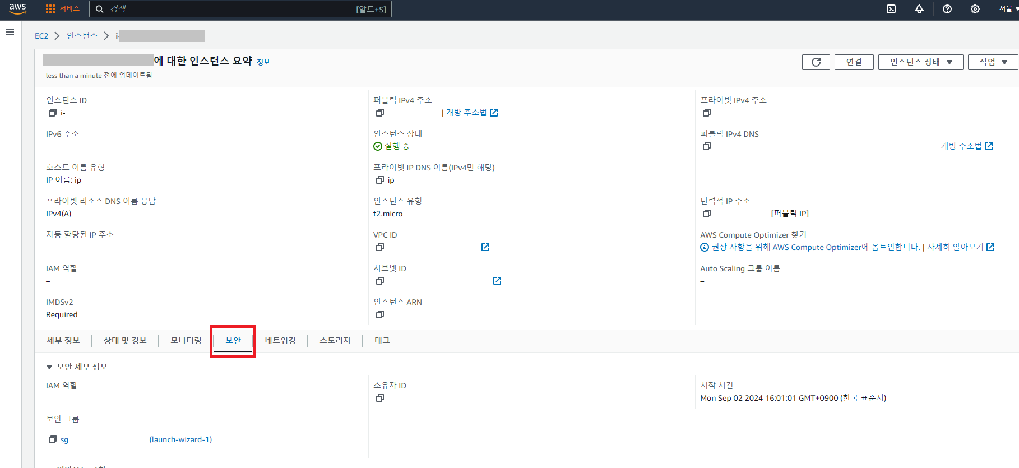The height and width of the screenshot is (468, 1019).
Task: Open the services grid menu
Action: (50, 9)
